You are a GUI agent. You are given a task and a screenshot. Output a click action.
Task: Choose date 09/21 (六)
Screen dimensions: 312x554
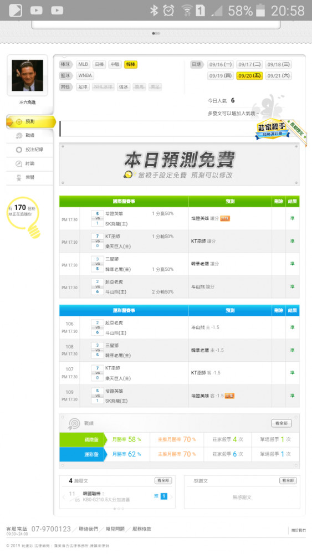click(278, 75)
